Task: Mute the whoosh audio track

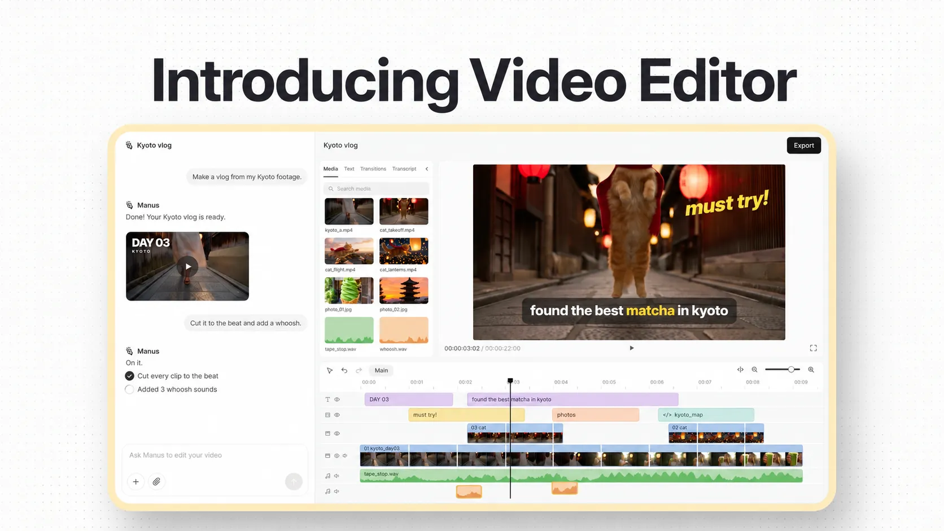Action: point(337,491)
